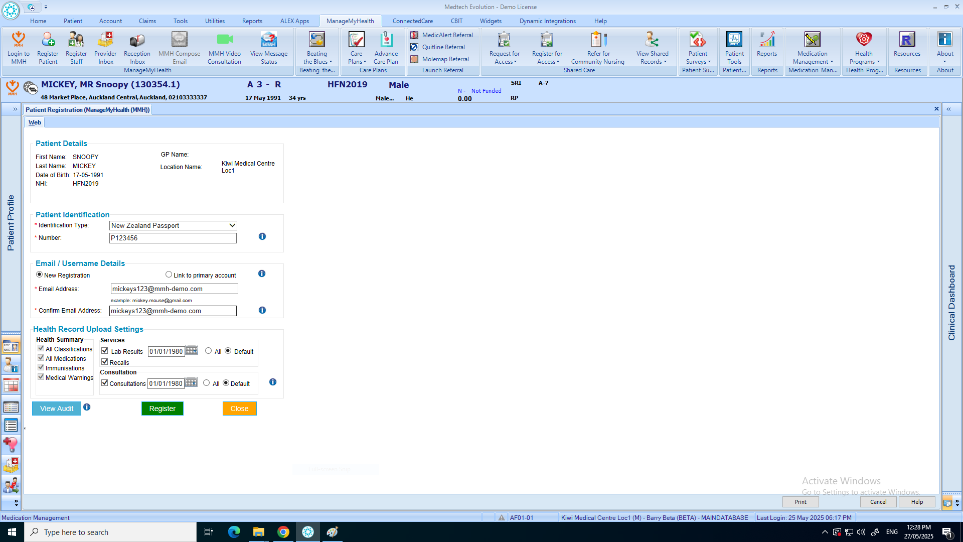Open the Reports menu tab
Image resolution: width=963 pixels, height=542 pixels.
[x=252, y=21]
